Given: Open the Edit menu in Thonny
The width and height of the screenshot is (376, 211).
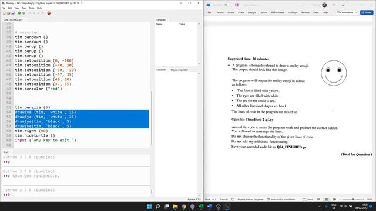Looking at the screenshot, I should (x=10, y=8).
